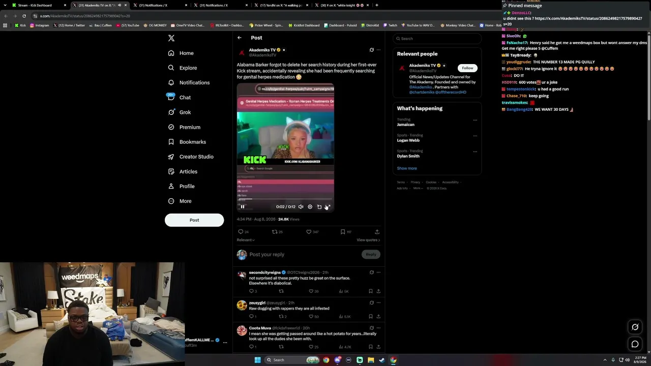This screenshot has width=651, height=366.
Task: Expand video to fullscreen
Action: (x=328, y=207)
